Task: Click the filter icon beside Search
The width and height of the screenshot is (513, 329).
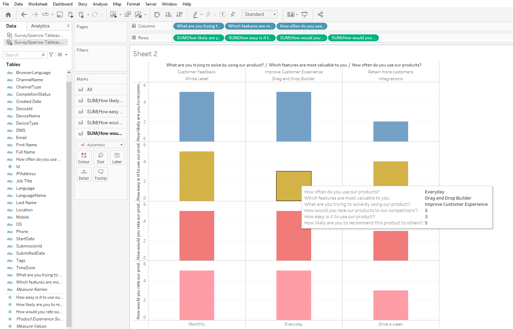Action: pos(51,55)
